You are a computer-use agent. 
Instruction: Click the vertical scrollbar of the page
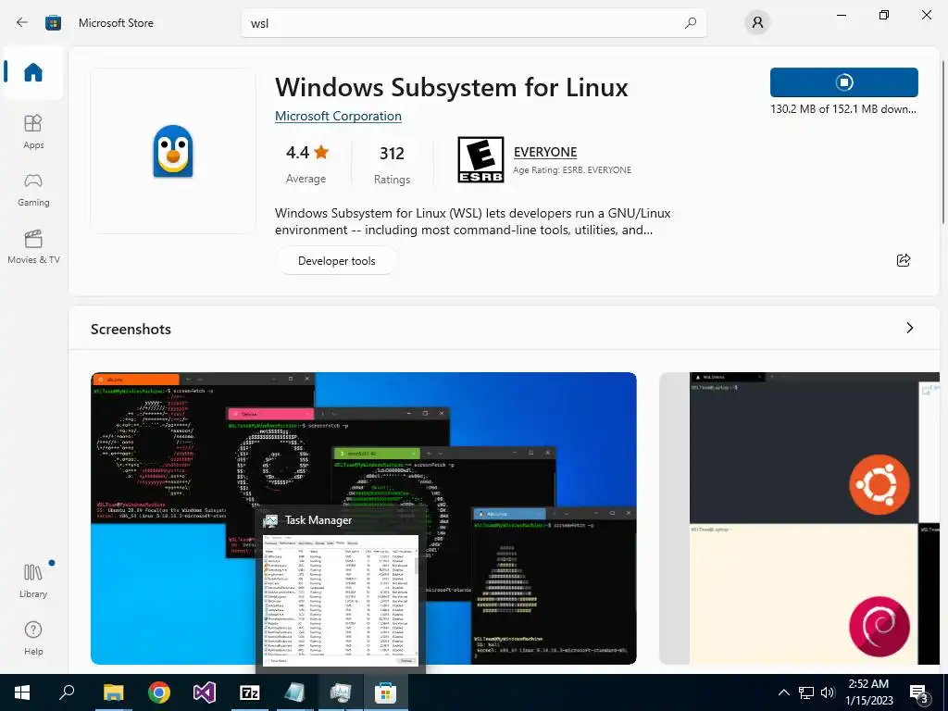click(944, 143)
